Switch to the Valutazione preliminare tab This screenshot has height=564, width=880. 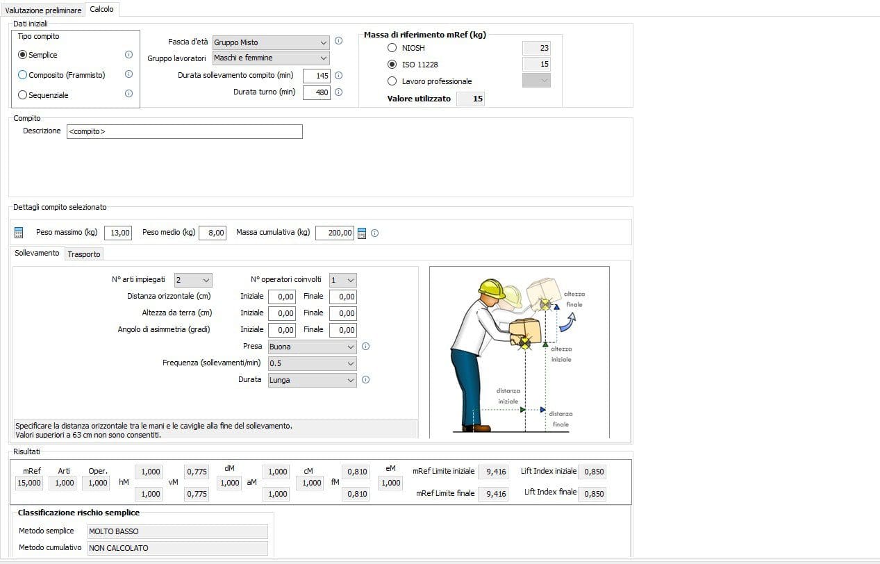tap(43, 10)
